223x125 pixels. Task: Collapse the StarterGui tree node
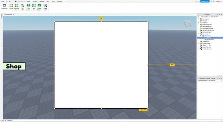point(198,34)
